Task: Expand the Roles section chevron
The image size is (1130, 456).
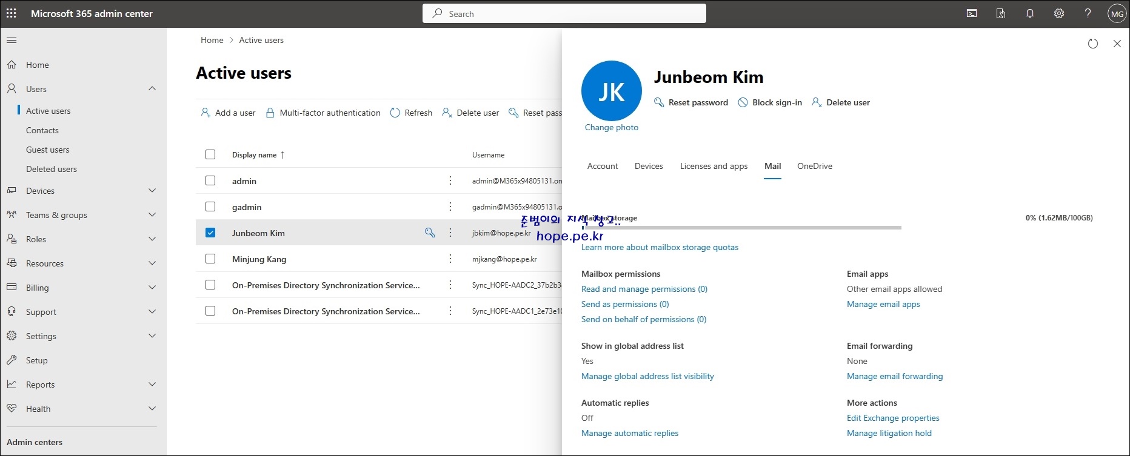Action: (152, 239)
